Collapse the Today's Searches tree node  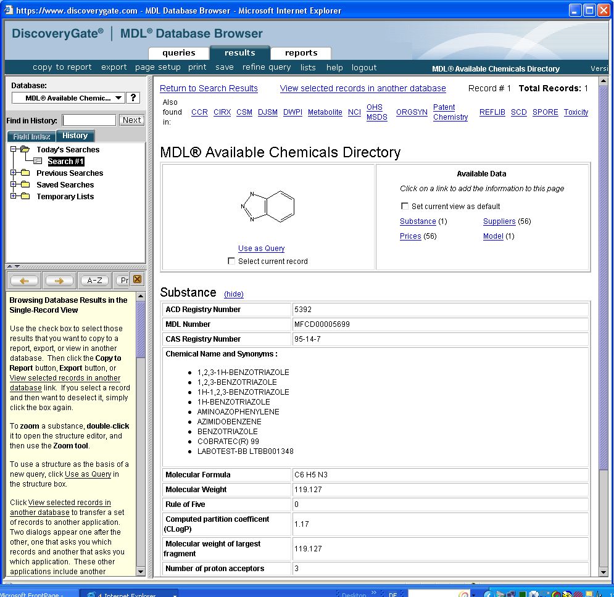pyautogui.click(x=14, y=150)
